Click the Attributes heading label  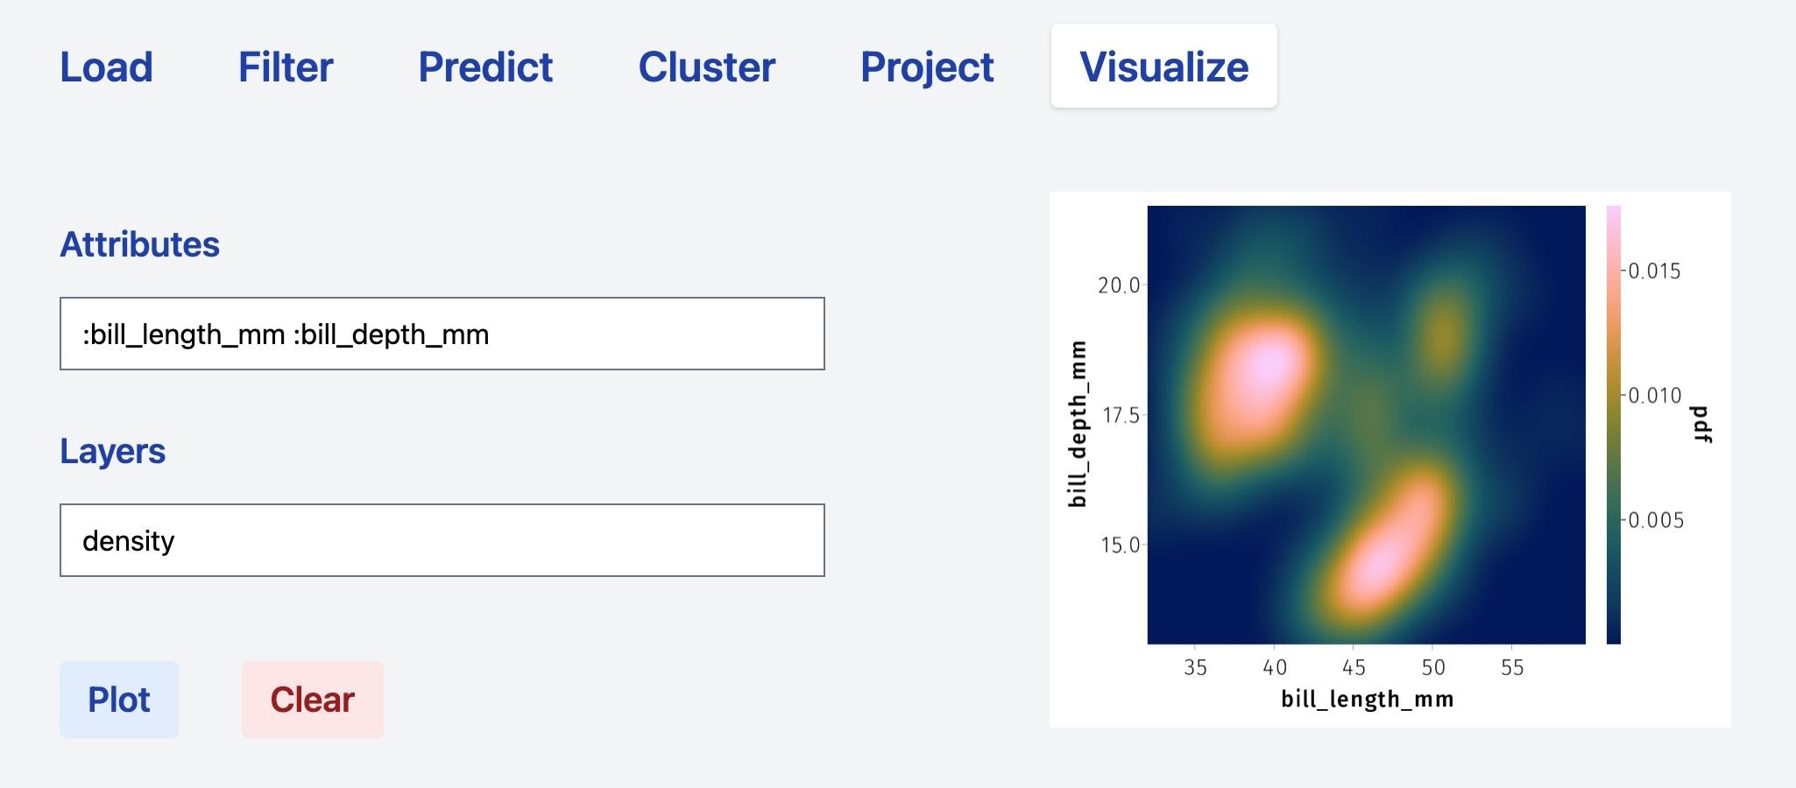coord(139,244)
